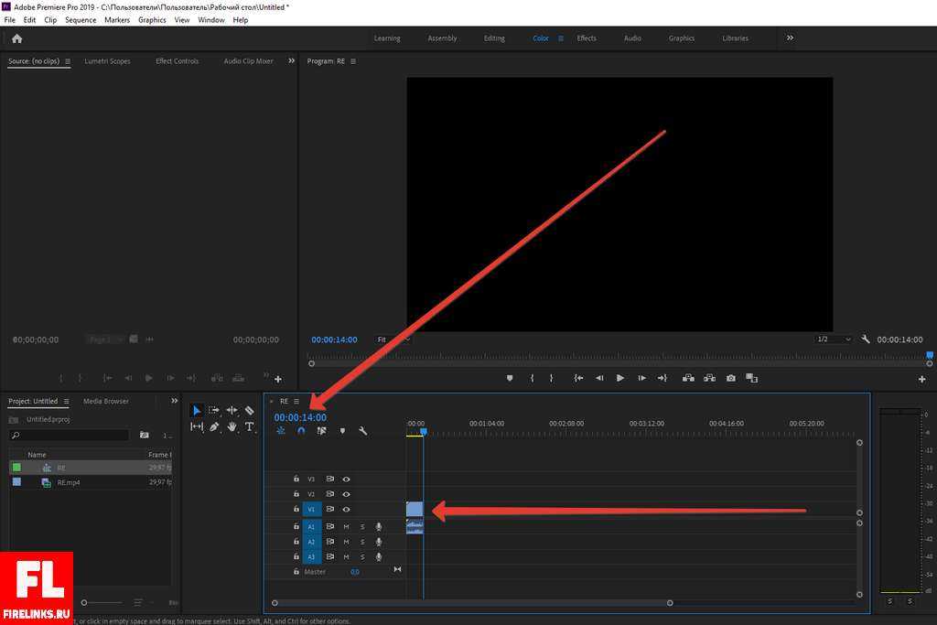This screenshot has height=625, width=937.
Task: Go to workspace Home icon
Action: [16, 38]
